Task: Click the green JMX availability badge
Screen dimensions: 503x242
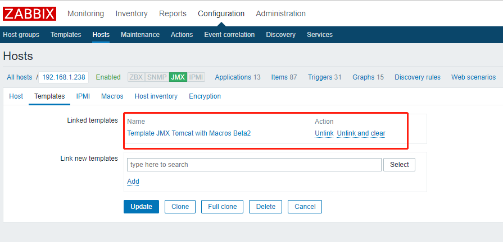Action: click(x=178, y=77)
